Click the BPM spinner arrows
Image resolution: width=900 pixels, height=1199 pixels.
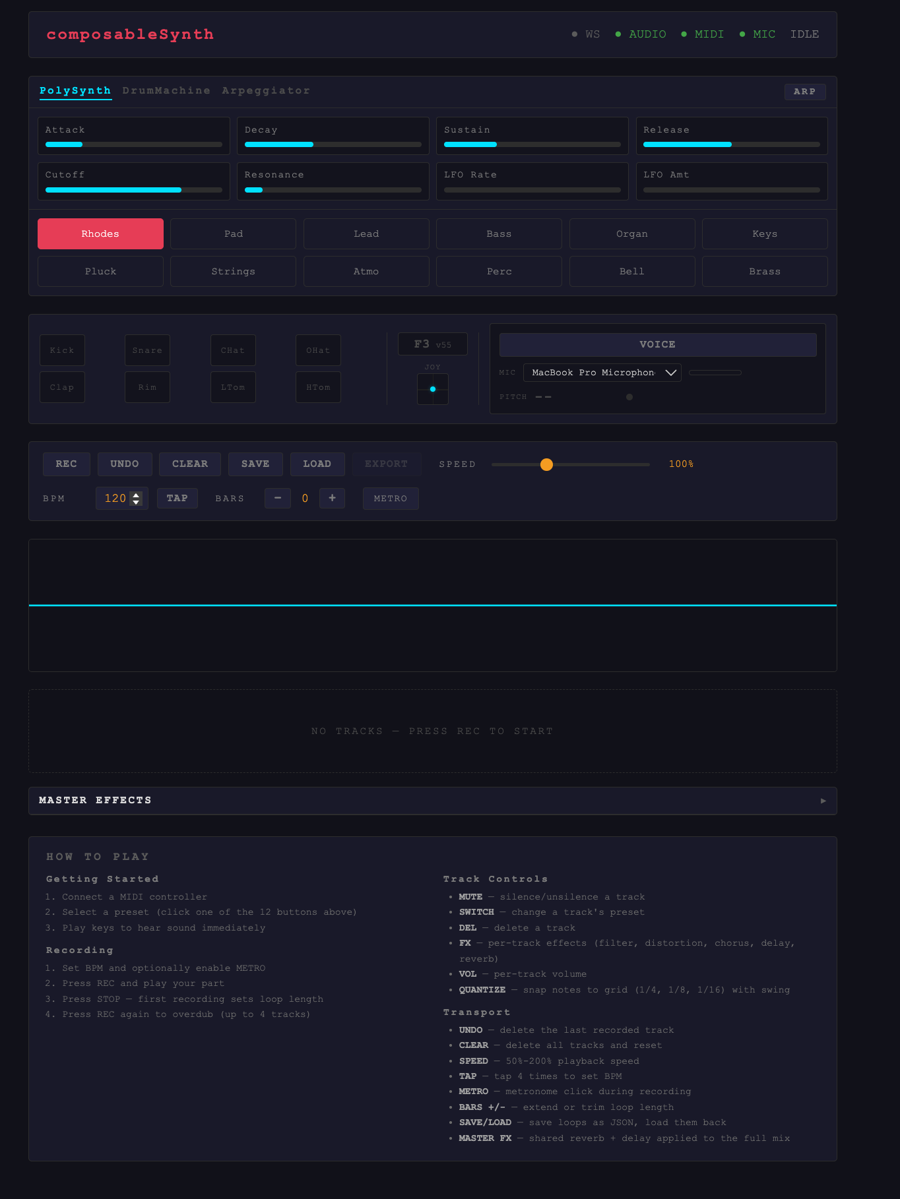[x=137, y=499]
